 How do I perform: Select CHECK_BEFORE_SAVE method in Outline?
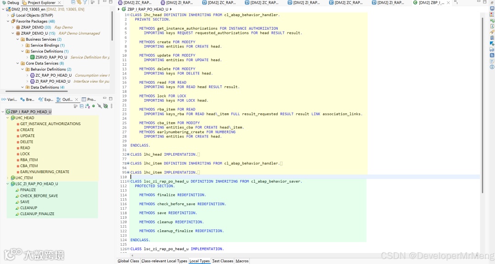click(x=39, y=196)
